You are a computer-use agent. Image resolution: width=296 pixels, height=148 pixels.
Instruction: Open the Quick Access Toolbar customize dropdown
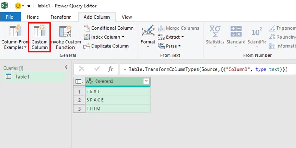click(x=29, y=6)
